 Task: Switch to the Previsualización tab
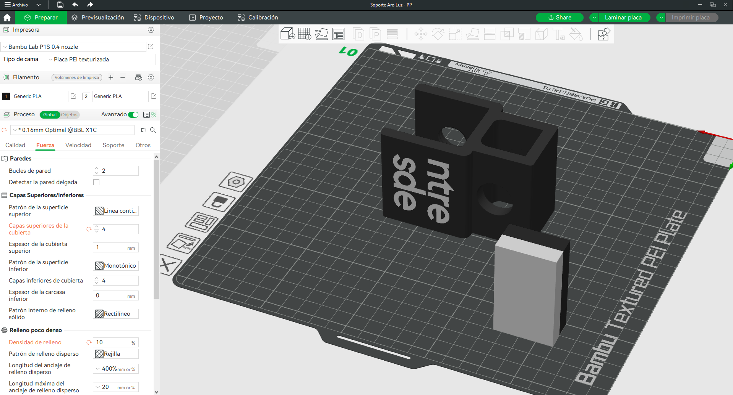[x=98, y=18]
